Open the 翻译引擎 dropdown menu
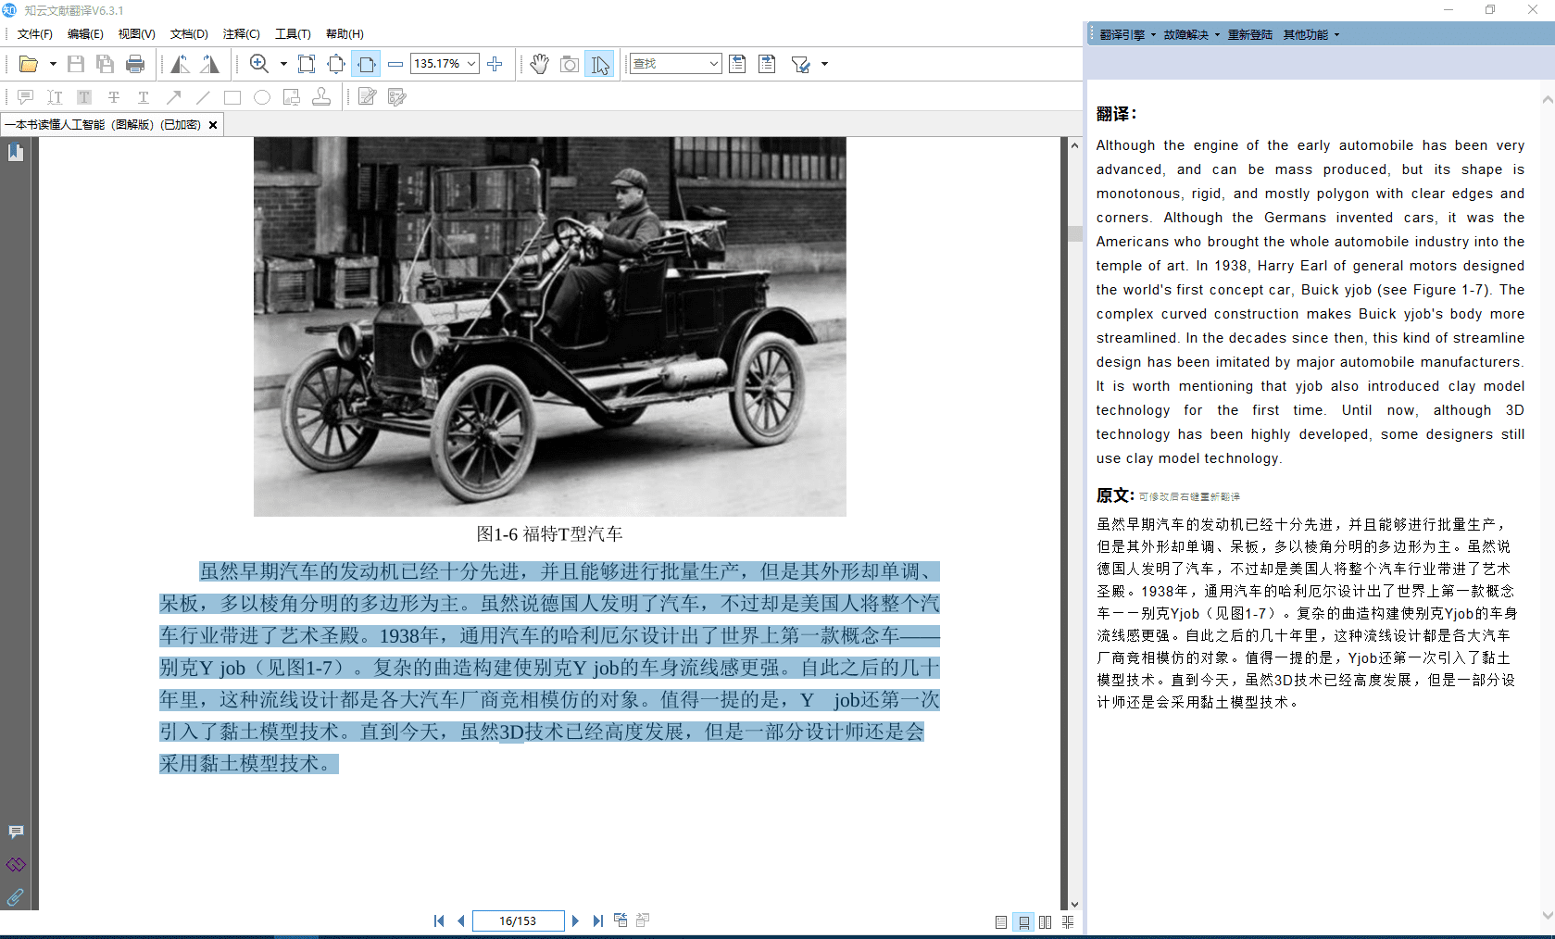 click(1127, 35)
